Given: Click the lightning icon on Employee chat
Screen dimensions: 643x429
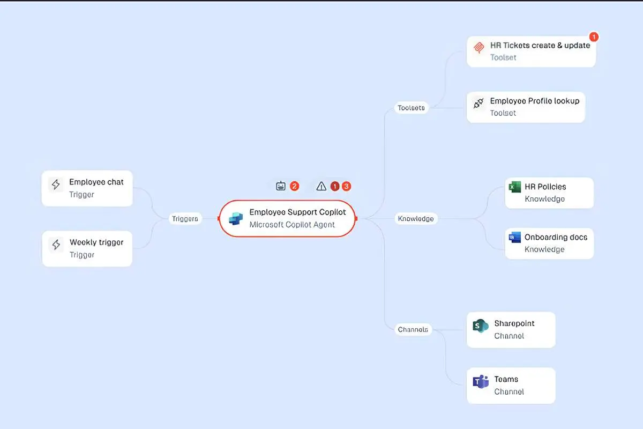Looking at the screenshot, I should tap(56, 184).
